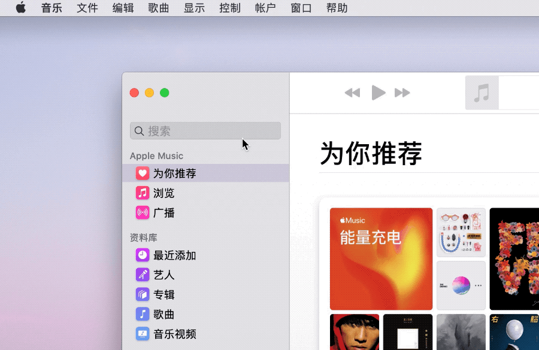Open the floral letters album cover
Viewport: 539px width, 350px height.
click(x=514, y=259)
